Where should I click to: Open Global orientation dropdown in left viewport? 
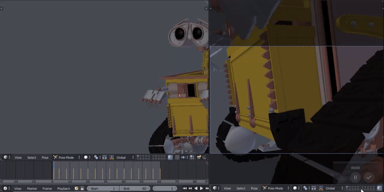coord(125,157)
